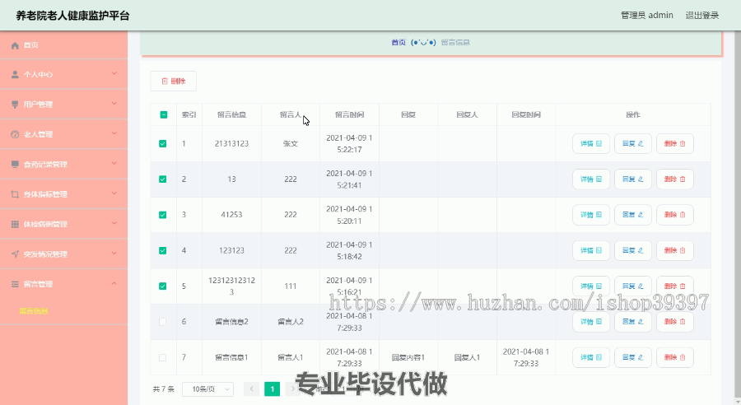Reply to 留言信息1
The height and width of the screenshot is (405, 741).
point(633,357)
